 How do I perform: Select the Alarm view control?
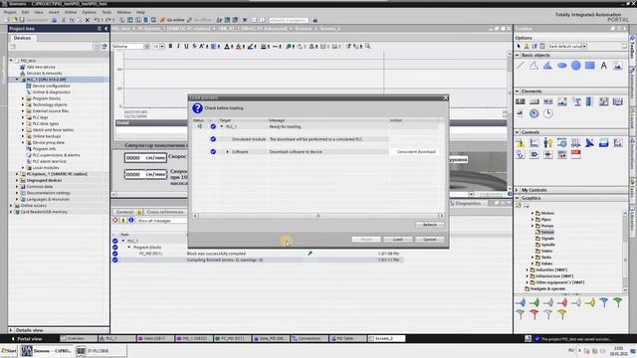pyautogui.click(x=521, y=142)
